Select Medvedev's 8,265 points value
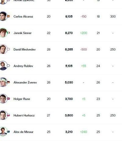 [x=69, y=50]
